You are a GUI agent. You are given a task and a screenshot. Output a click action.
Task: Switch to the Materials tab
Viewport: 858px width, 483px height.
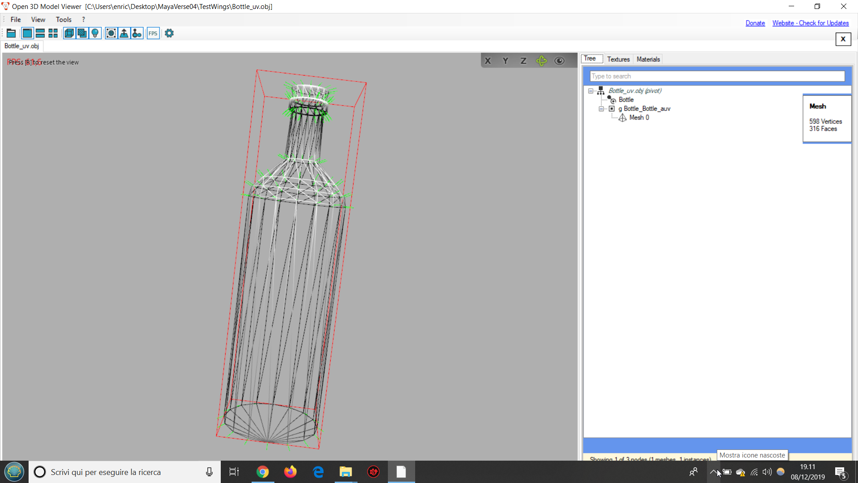click(x=648, y=59)
